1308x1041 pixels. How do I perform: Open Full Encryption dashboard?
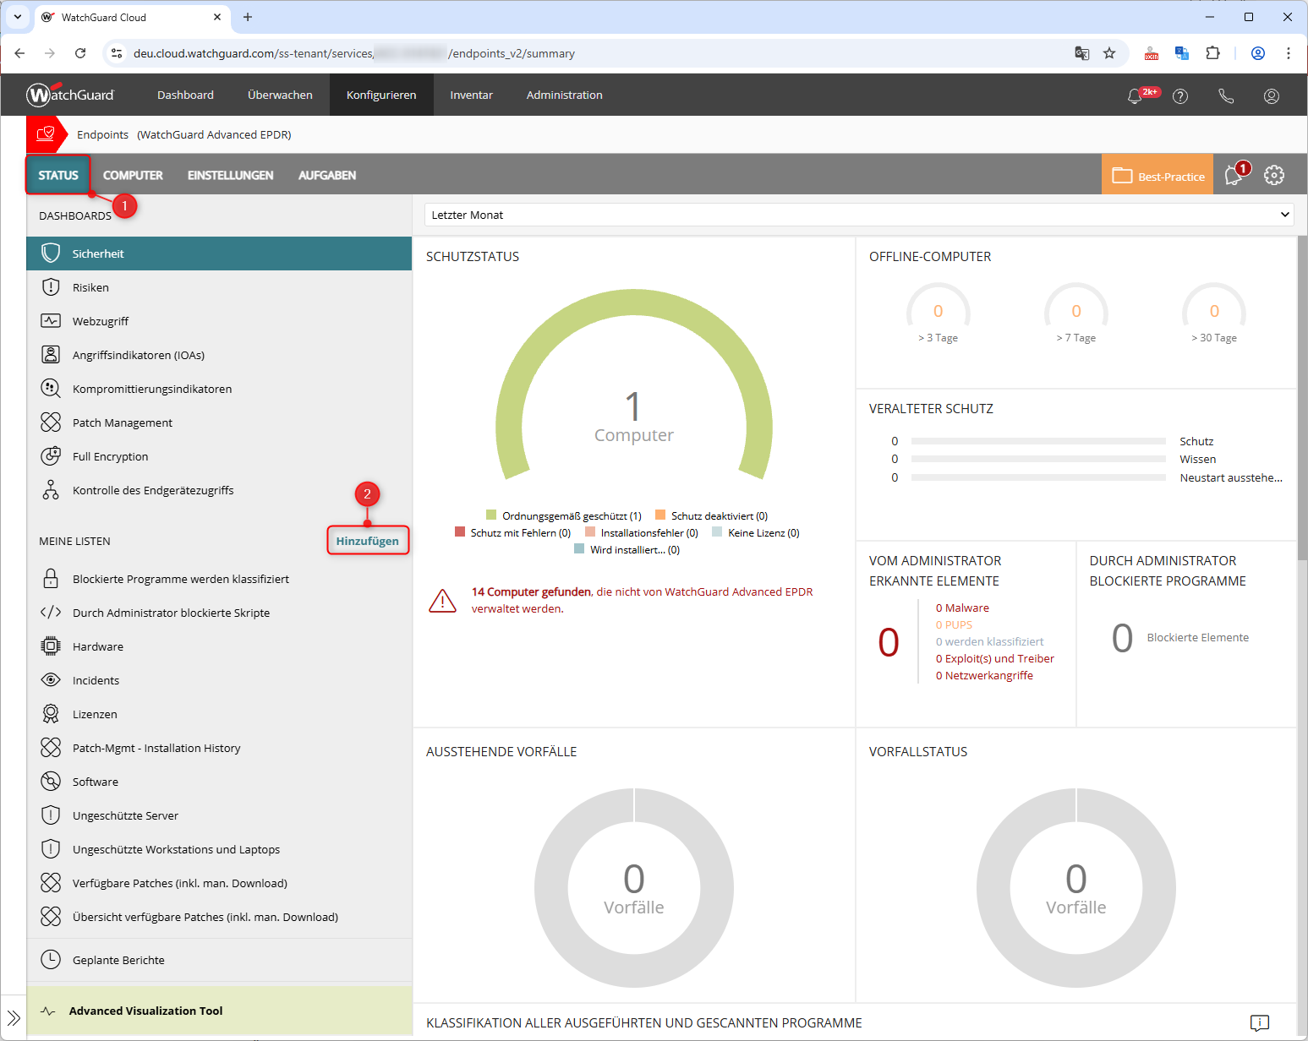[x=110, y=456]
